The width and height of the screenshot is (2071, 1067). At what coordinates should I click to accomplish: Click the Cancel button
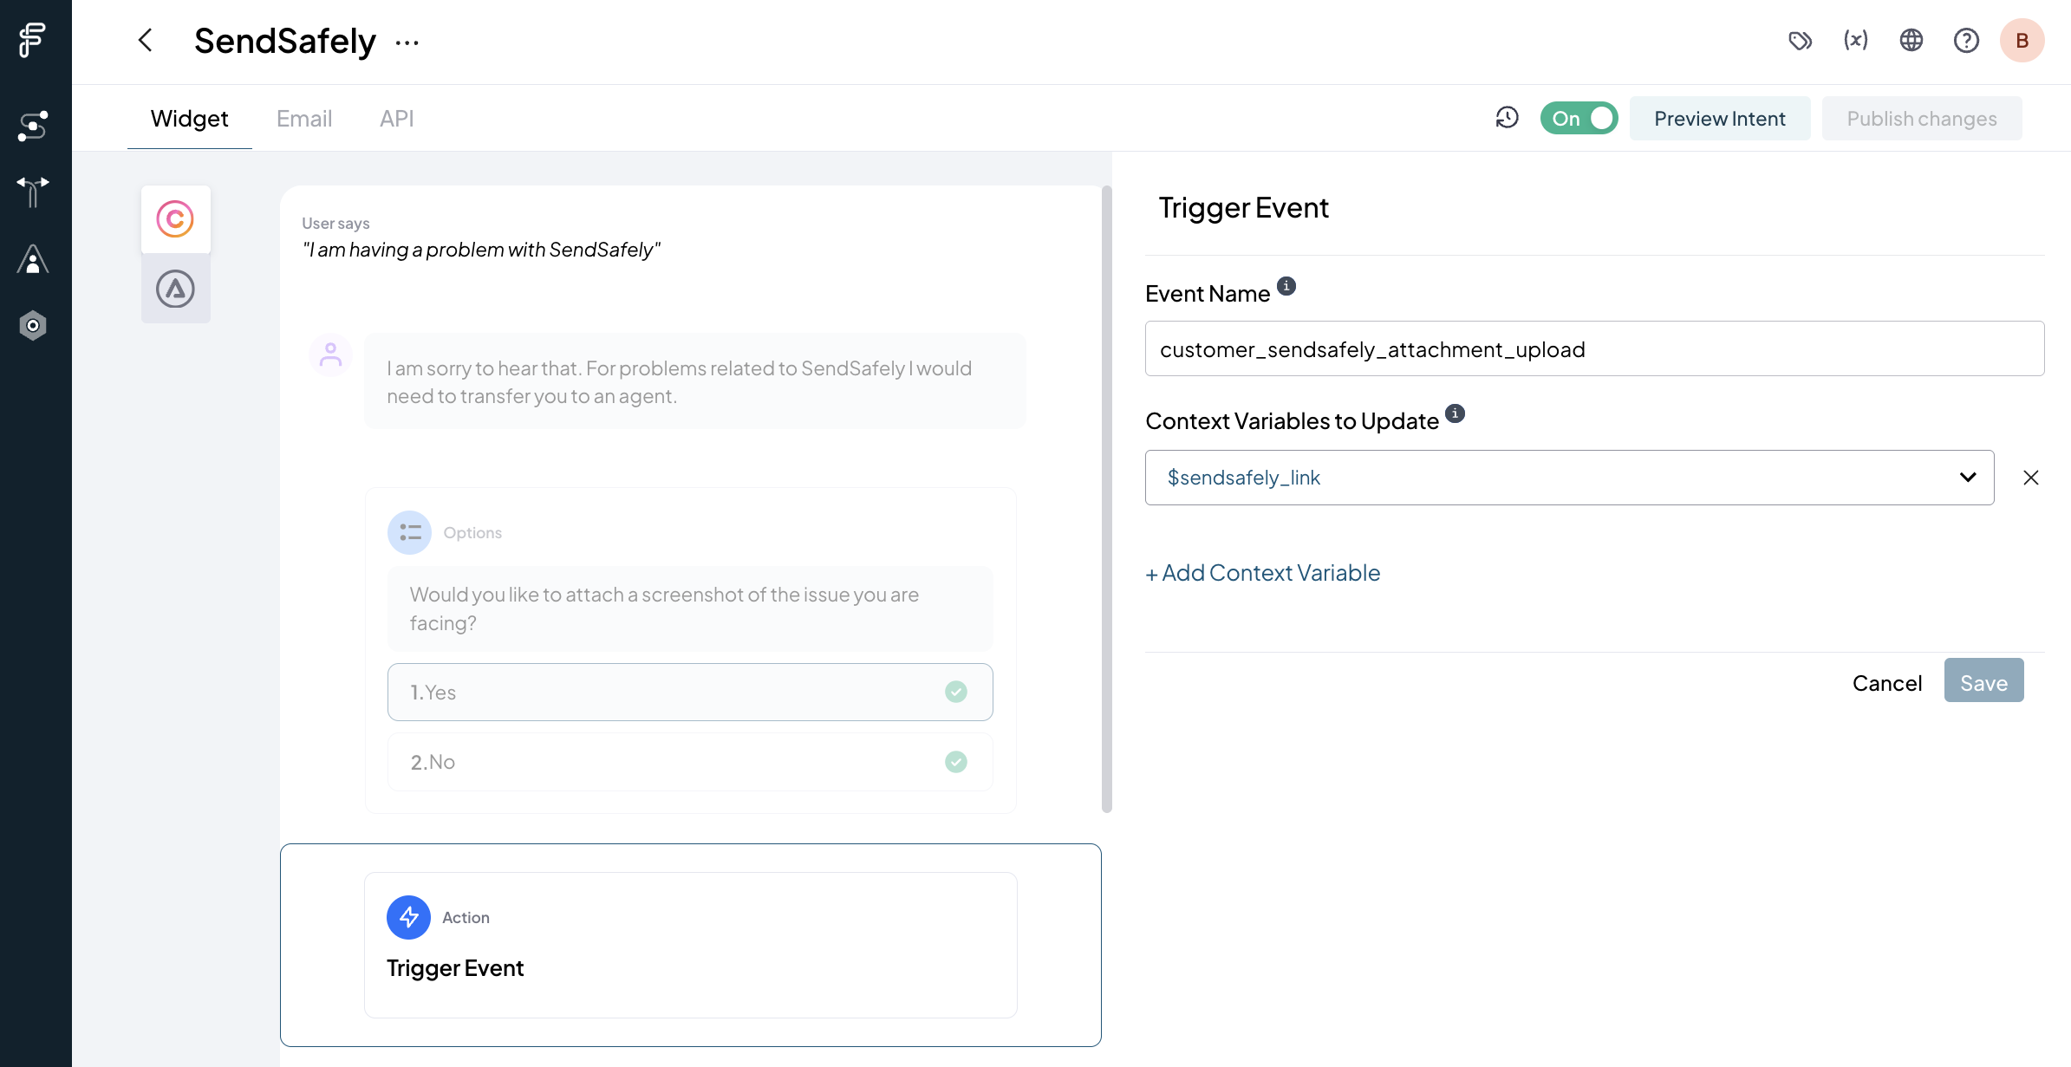(1886, 683)
